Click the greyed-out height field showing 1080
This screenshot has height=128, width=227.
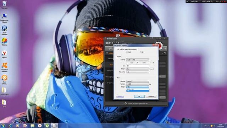144,63
